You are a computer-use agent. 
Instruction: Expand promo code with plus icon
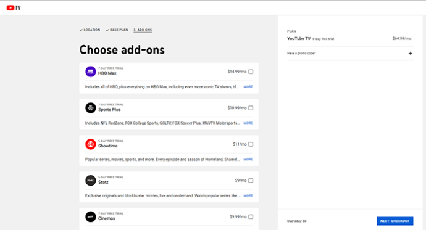click(410, 54)
